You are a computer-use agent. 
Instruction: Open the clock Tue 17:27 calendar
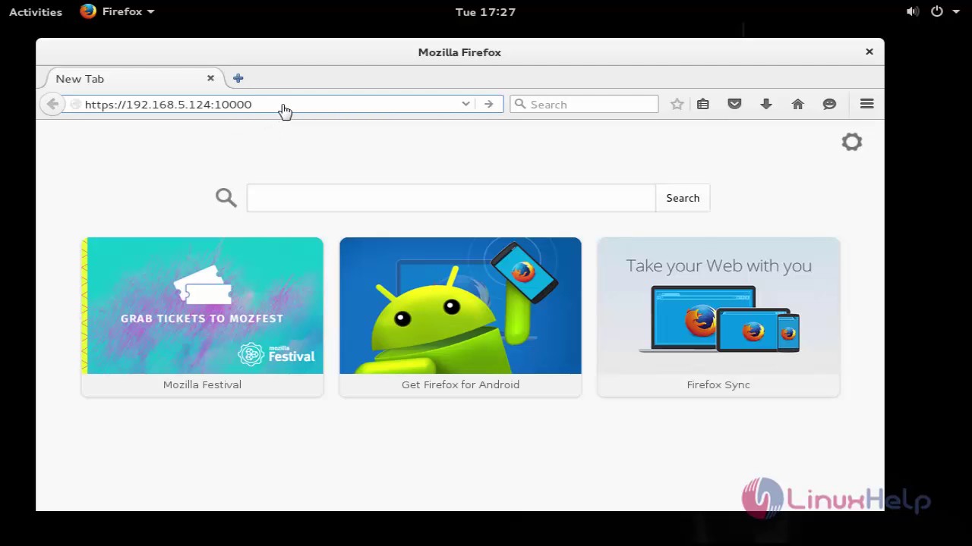coord(485,11)
